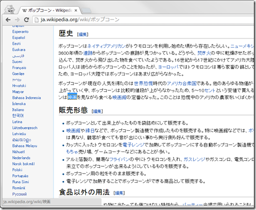Viewport: 256px width, 210px height.
Task: Open the 焚き火 link
Action: pyautogui.click(x=204, y=53)
